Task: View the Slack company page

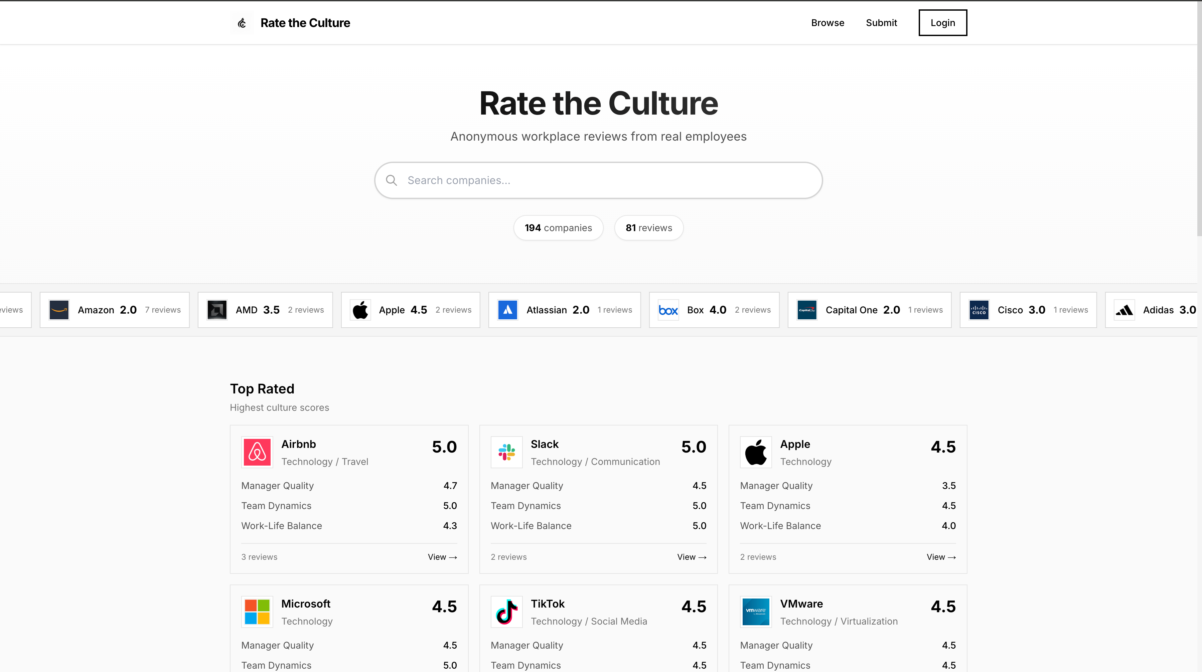Action: click(692, 557)
